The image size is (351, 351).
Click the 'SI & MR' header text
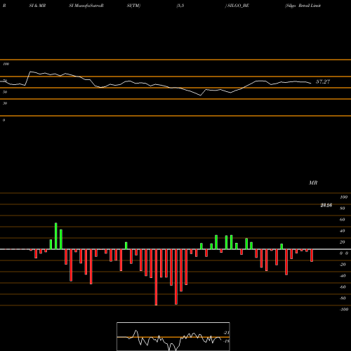[37, 6]
